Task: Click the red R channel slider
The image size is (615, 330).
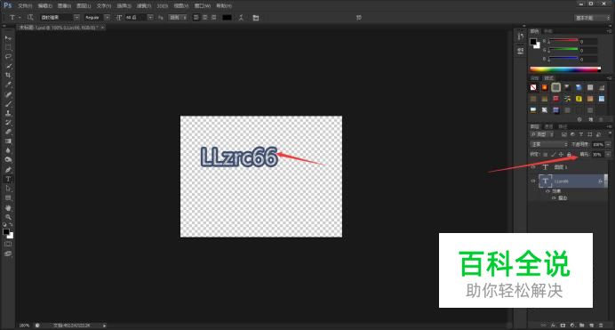Action: pos(563,40)
